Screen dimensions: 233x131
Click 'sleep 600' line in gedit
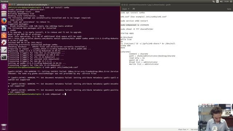(x=125, y=45)
